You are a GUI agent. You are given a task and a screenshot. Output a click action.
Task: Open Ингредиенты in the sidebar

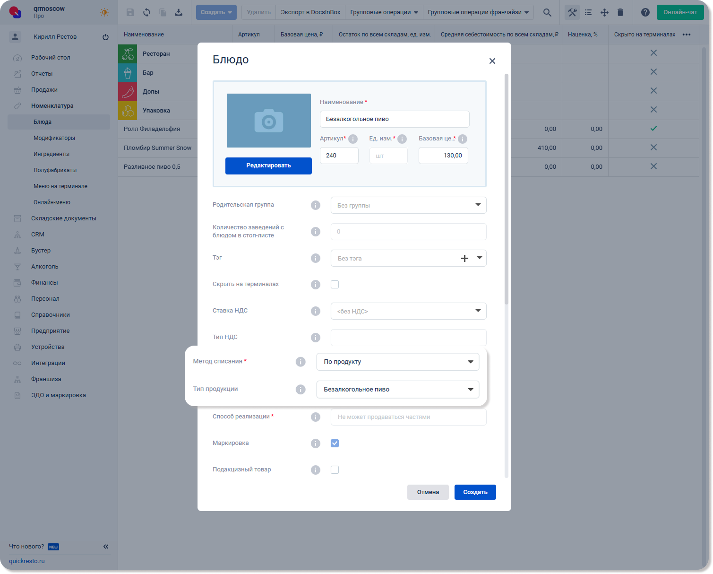(x=52, y=154)
